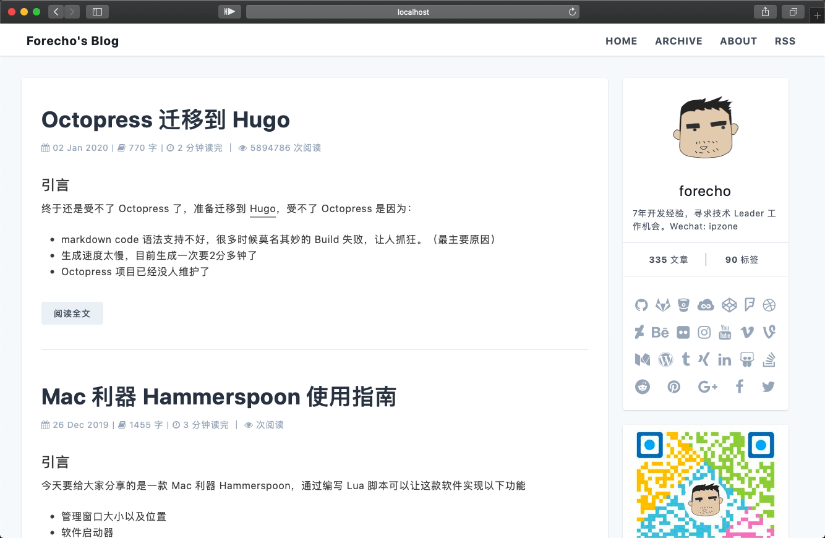Open the LinkedIn icon
Image resolution: width=825 pixels, height=538 pixels.
click(x=725, y=359)
